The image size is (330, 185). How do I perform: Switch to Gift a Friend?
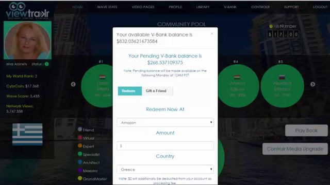pos(157,91)
